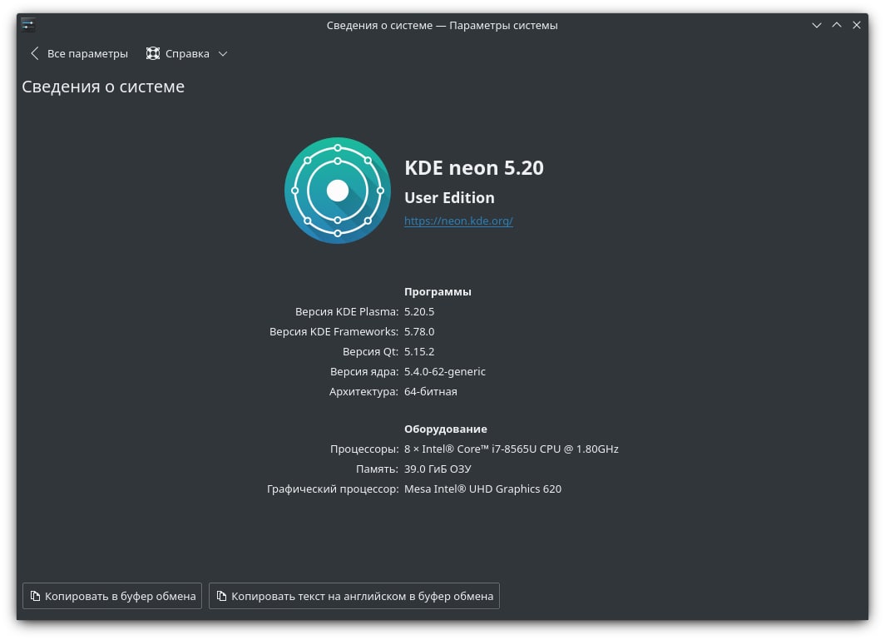885x640 pixels.
Task: Click Qt version value 5.15.2
Action: 419,351
